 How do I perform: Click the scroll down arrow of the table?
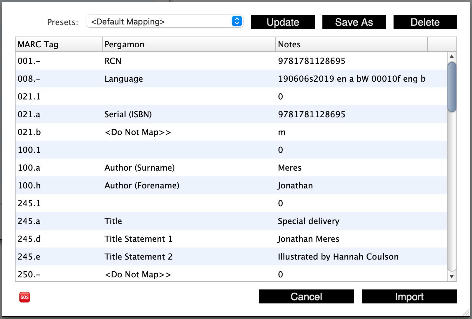tap(452, 277)
